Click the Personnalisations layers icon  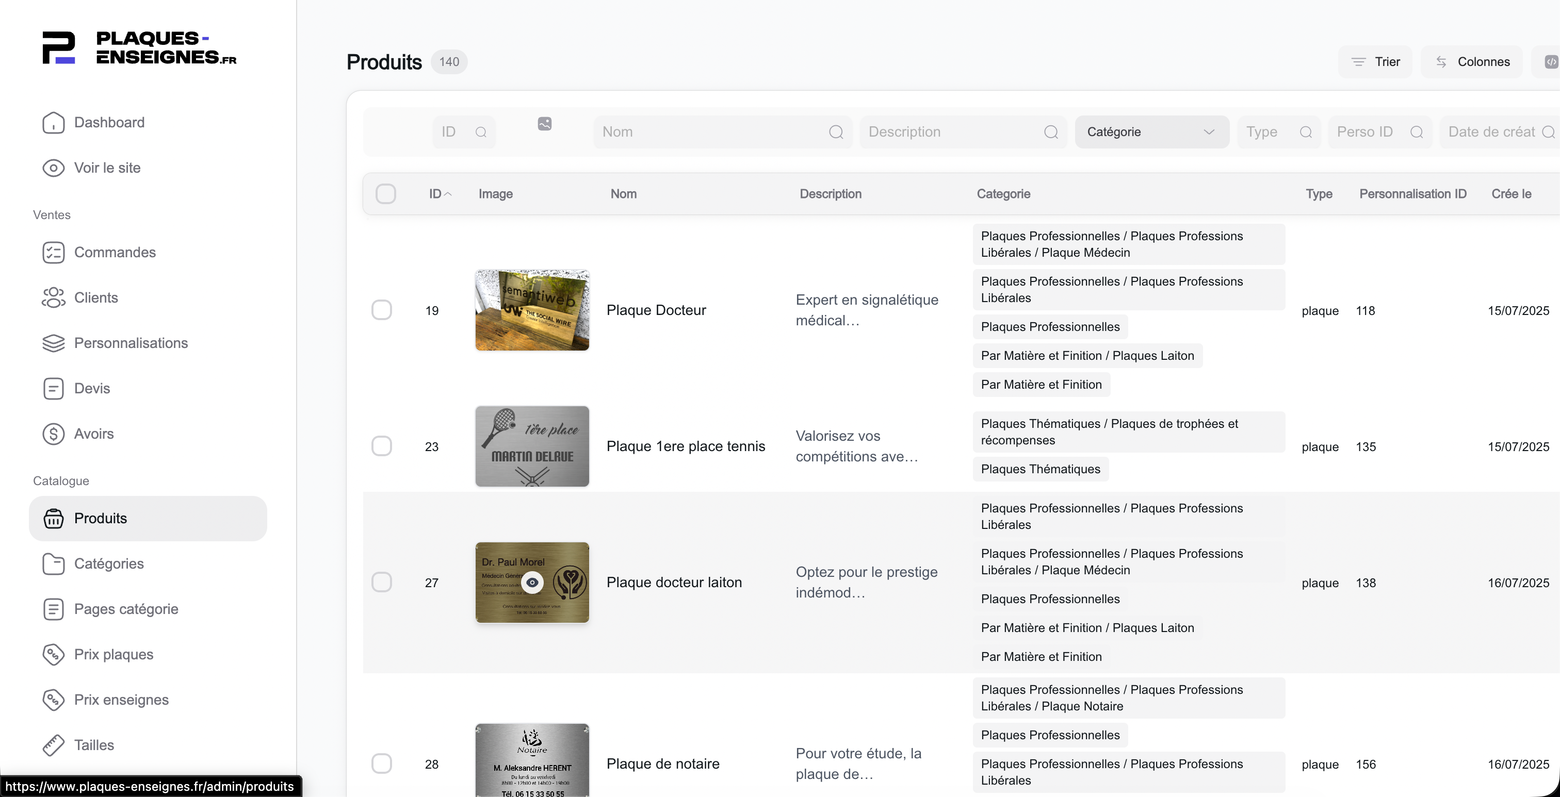pyautogui.click(x=53, y=343)
